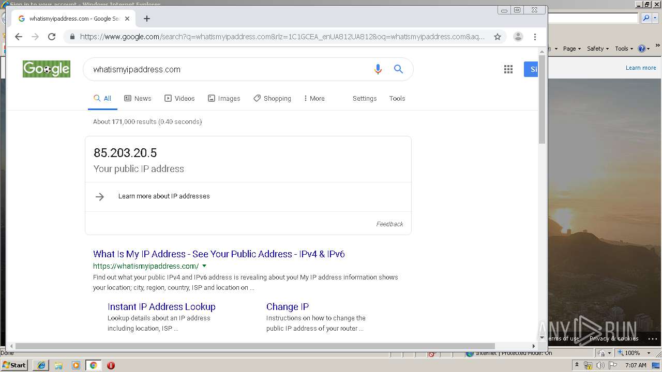Switch to the Images results tab
The width and height of the screenshot is (662, 372).
[224, 98]
